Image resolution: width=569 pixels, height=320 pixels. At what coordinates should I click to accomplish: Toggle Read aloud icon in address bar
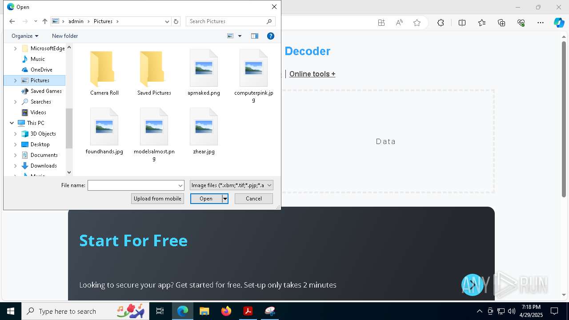(x=399, y=23)
